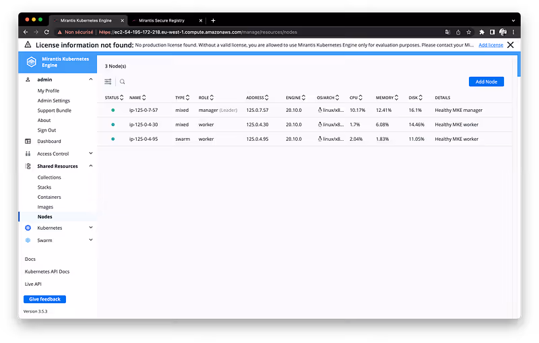Click the Mirantis Kubernetes Engine logo icon
The image size is (539, 343).
(x=30, y=63)
